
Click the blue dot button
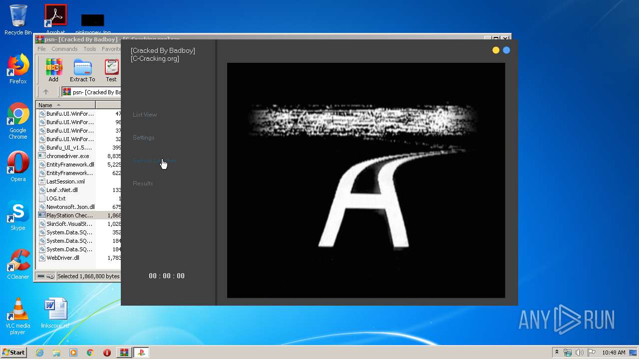click(507, 50)
